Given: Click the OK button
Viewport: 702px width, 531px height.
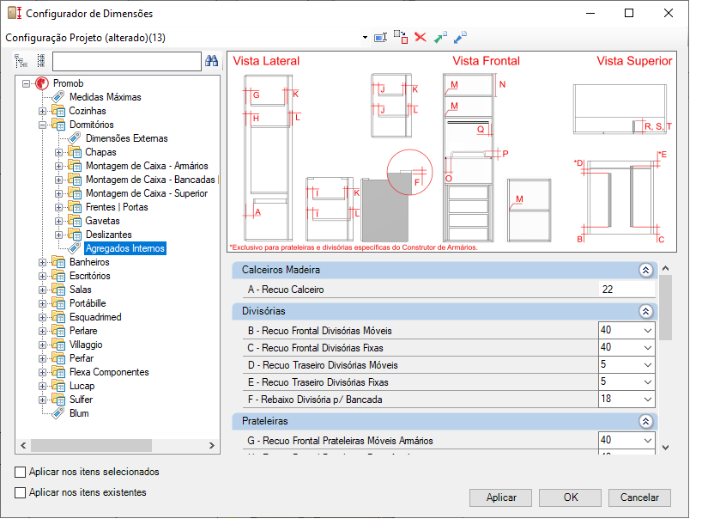Looking at the screenshot, I should point(570,497).
